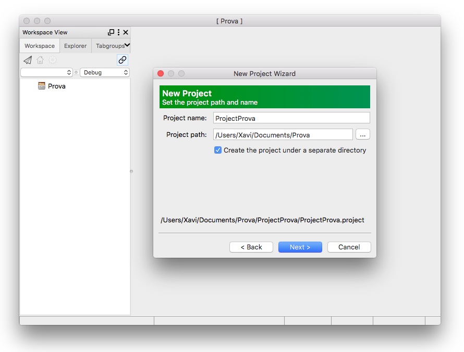Cancel the New Project Wizard

pos(349,247)
